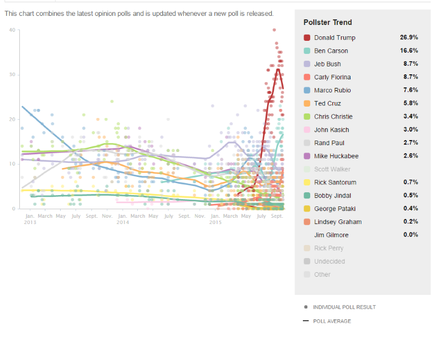
Task: Select Jim Gilmore in the legend
Action: point(331,235)
